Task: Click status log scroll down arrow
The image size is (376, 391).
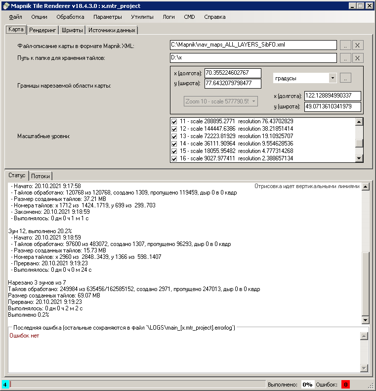Action: 365,320
